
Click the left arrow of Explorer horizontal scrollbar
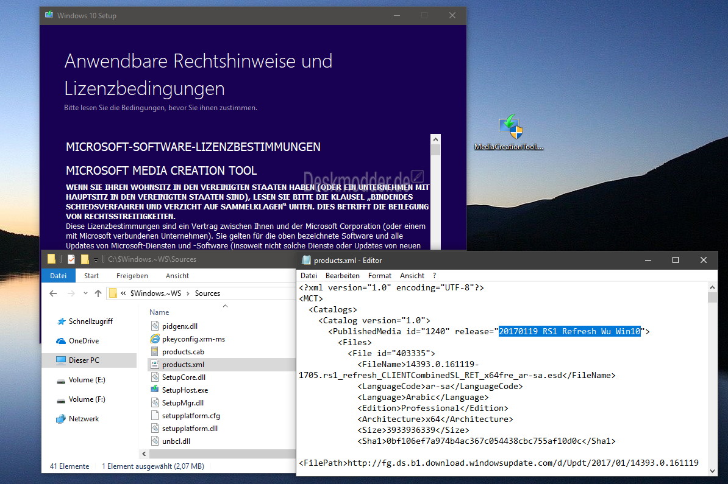[144, 454]
